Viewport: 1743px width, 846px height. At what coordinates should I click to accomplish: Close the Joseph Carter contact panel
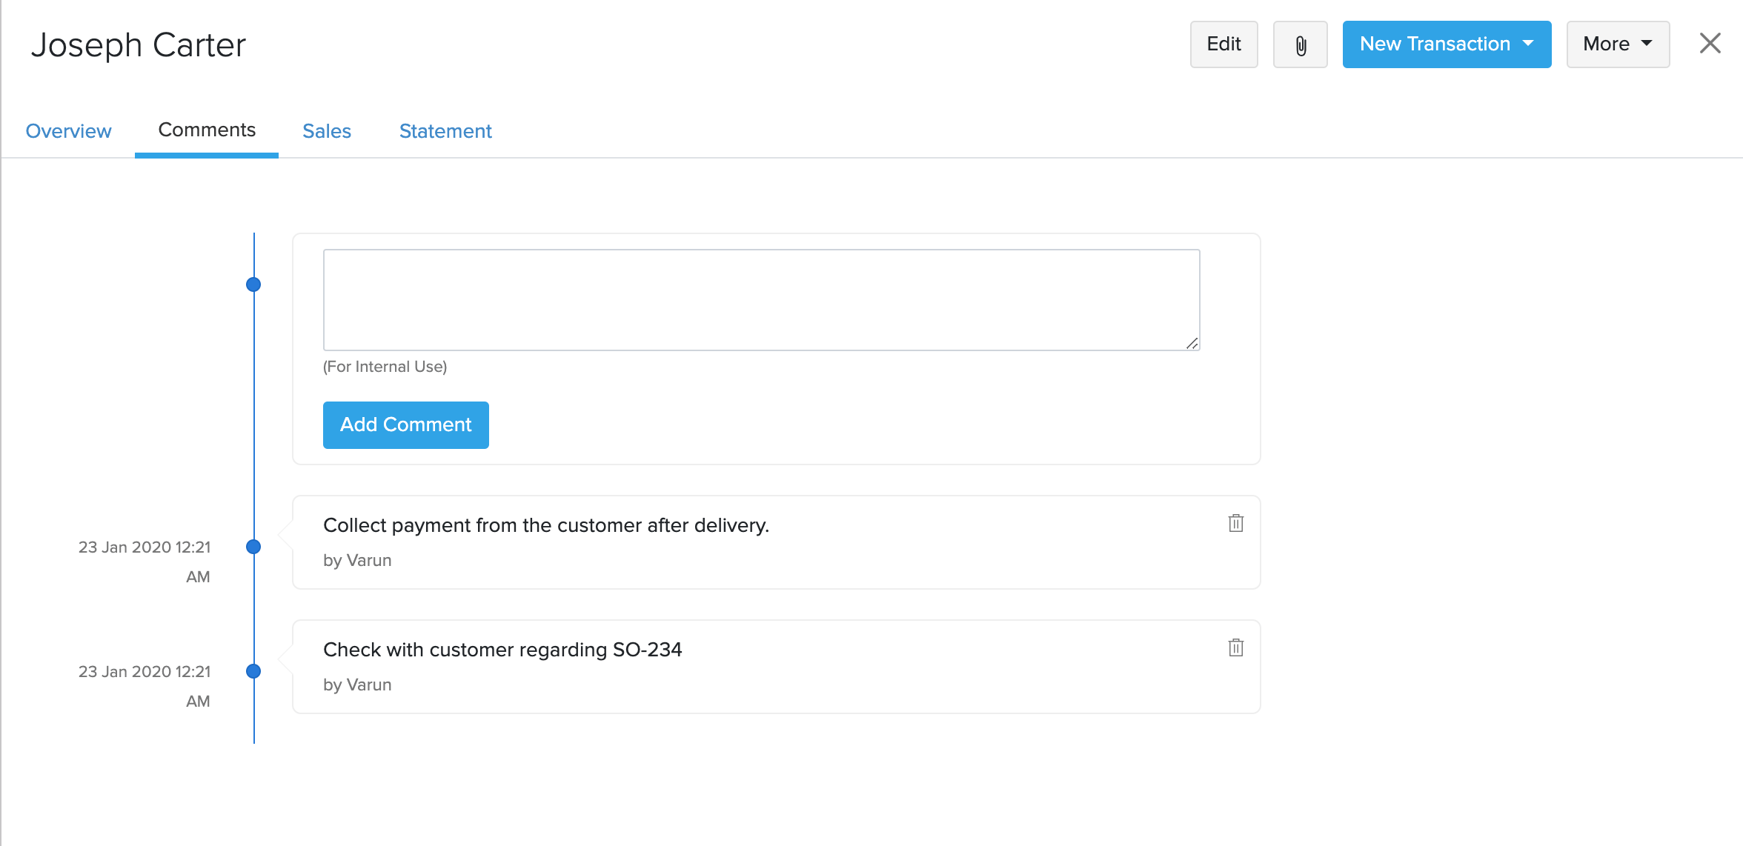pos(1710,43)
